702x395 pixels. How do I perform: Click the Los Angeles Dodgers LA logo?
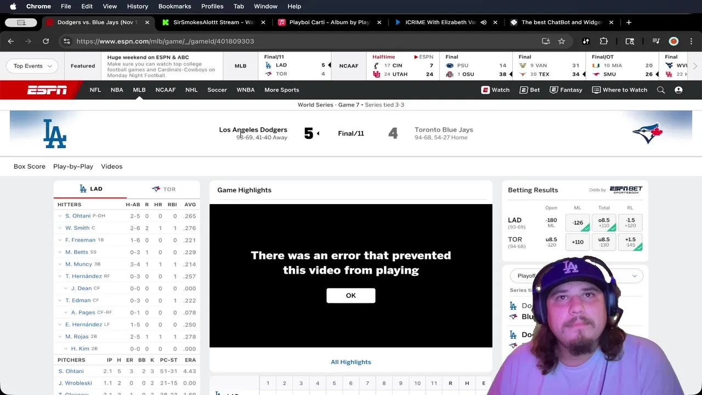[55, 133]
